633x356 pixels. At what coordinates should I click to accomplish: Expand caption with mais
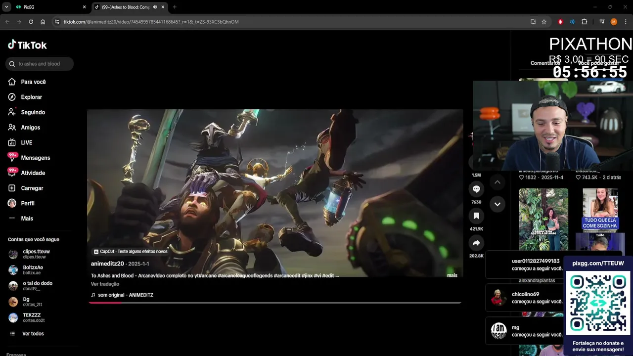452,275
